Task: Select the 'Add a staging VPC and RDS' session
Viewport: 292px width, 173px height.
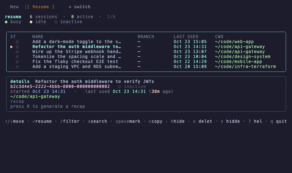Action: pyautogui.click(x=146, y=67)
